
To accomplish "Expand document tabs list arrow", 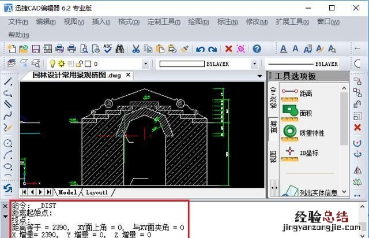I will click(260, 76).
